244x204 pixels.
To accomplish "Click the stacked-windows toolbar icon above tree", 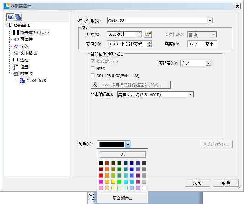I will click(x=18, y=17).
